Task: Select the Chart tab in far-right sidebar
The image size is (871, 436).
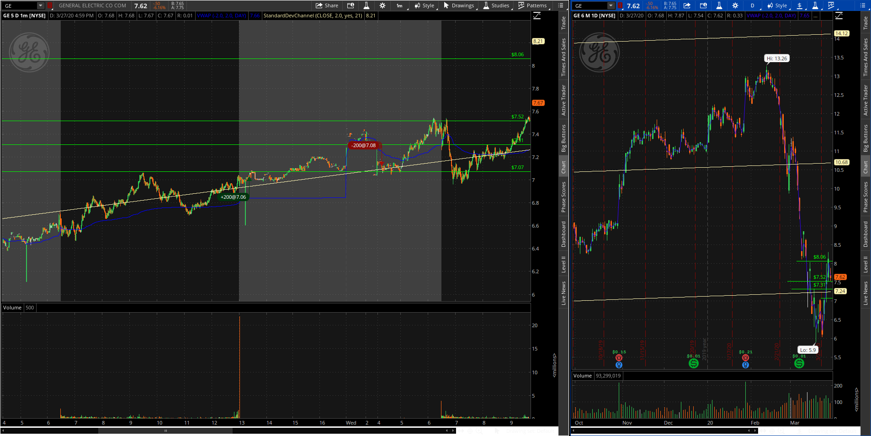Action: click(x=866, y=167)
